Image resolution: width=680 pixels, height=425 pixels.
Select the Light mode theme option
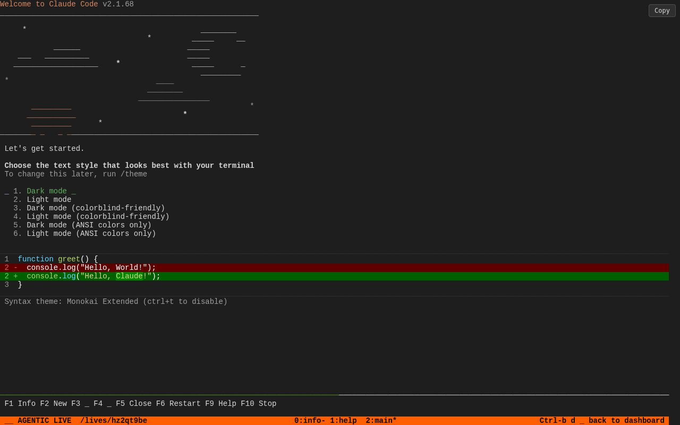(x=49, y=200)
